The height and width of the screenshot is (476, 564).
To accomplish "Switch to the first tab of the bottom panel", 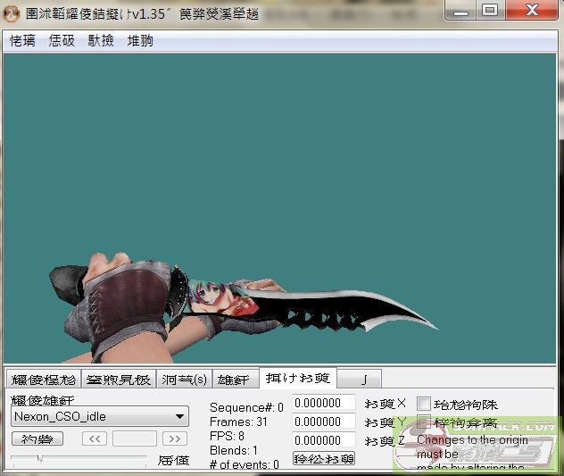I will coord(43,380).
